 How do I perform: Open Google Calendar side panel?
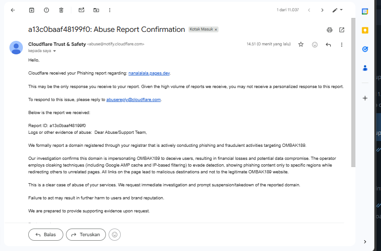pyautogui.click(x=365, y=11)
